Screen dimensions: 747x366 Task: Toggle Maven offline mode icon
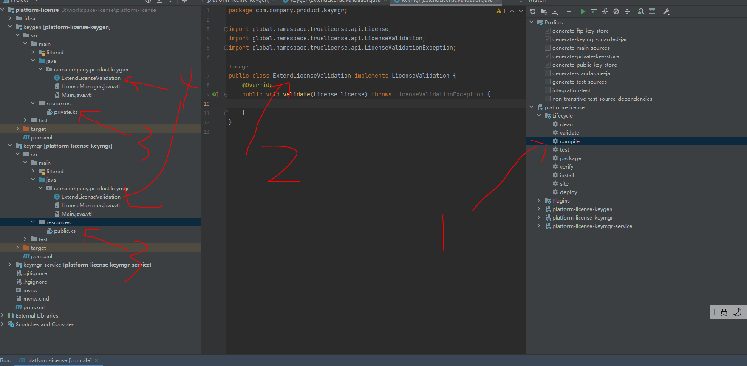(605, 11)
